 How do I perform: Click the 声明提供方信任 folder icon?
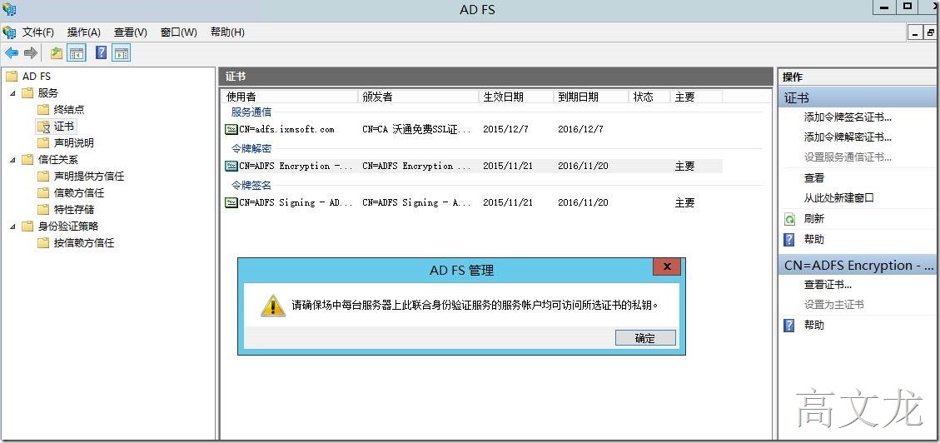point(43,177)
